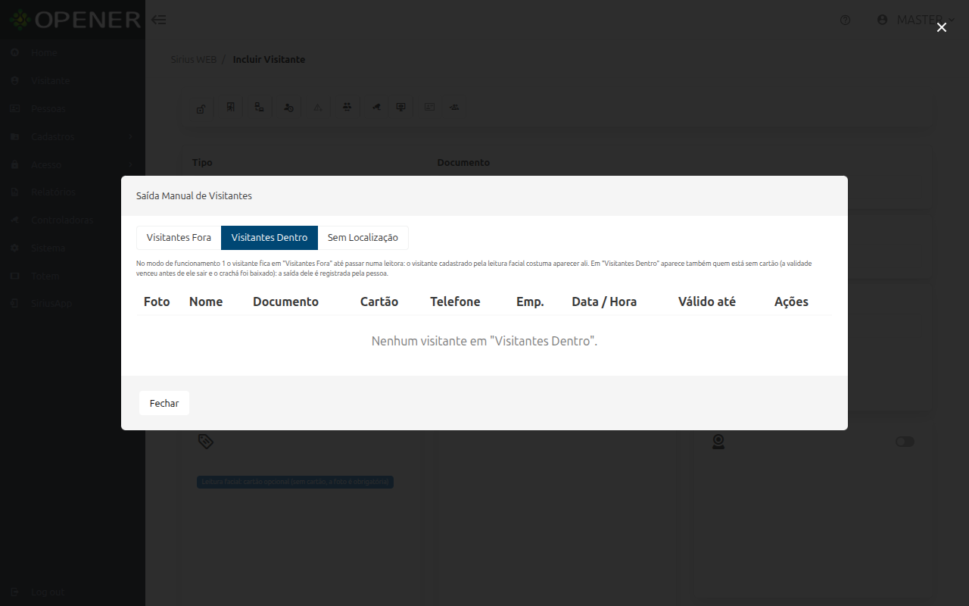969x606 pixels.
Task: Toggle the webcam switch
Action: (x=905, y=442)
